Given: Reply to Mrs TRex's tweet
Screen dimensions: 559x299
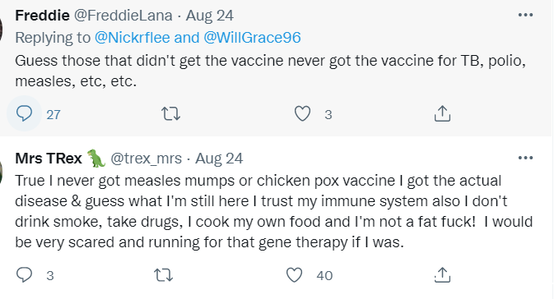Looking at the screenshot, I should (x=24, y=275).
